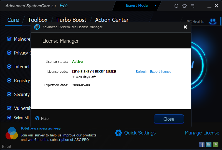Click the expiration date 2099-05-09
222x150 pixels.
pos(81,85)
